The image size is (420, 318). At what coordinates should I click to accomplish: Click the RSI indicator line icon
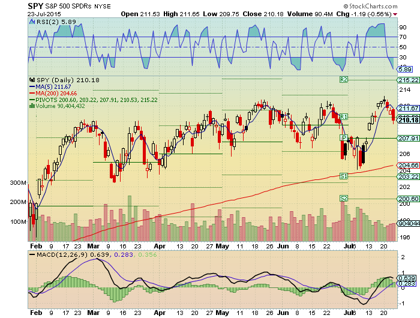32,22
